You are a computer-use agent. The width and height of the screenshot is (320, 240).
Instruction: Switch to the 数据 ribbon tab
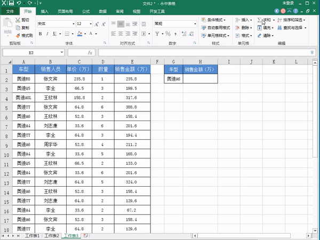pyautogui.click(x=103, y=11)
